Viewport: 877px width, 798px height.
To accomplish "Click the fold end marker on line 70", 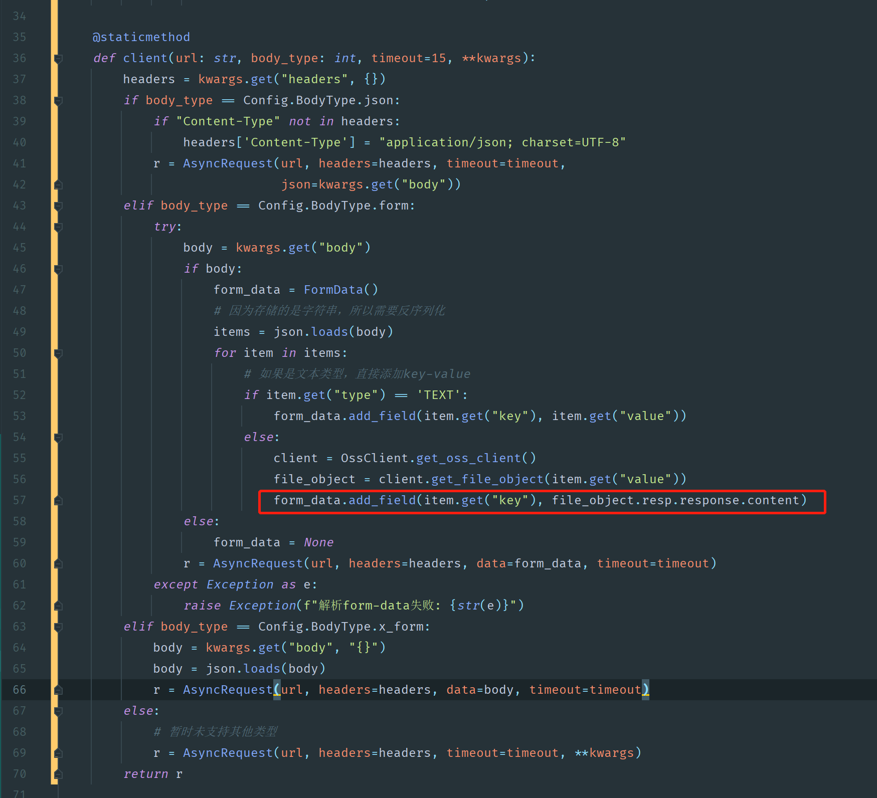I will tap(58, 774).
